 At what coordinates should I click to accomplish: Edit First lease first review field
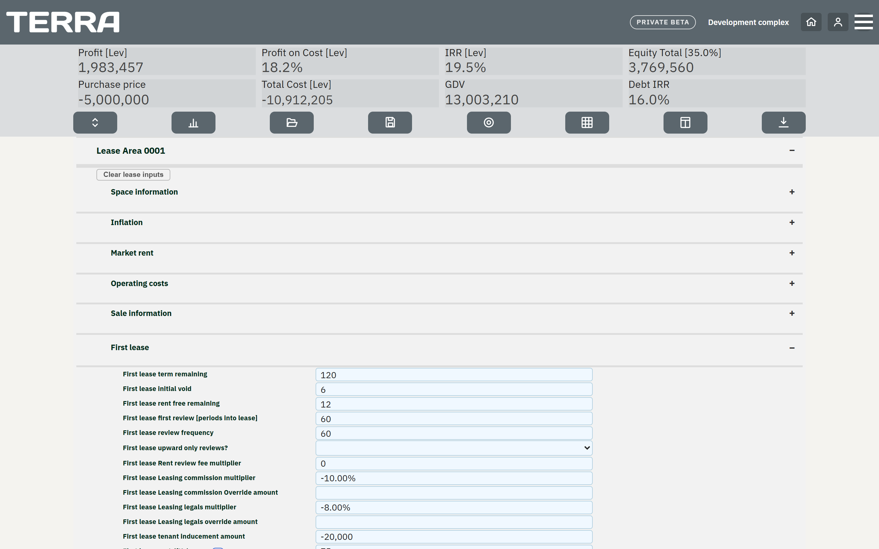[x=454, y=419]
